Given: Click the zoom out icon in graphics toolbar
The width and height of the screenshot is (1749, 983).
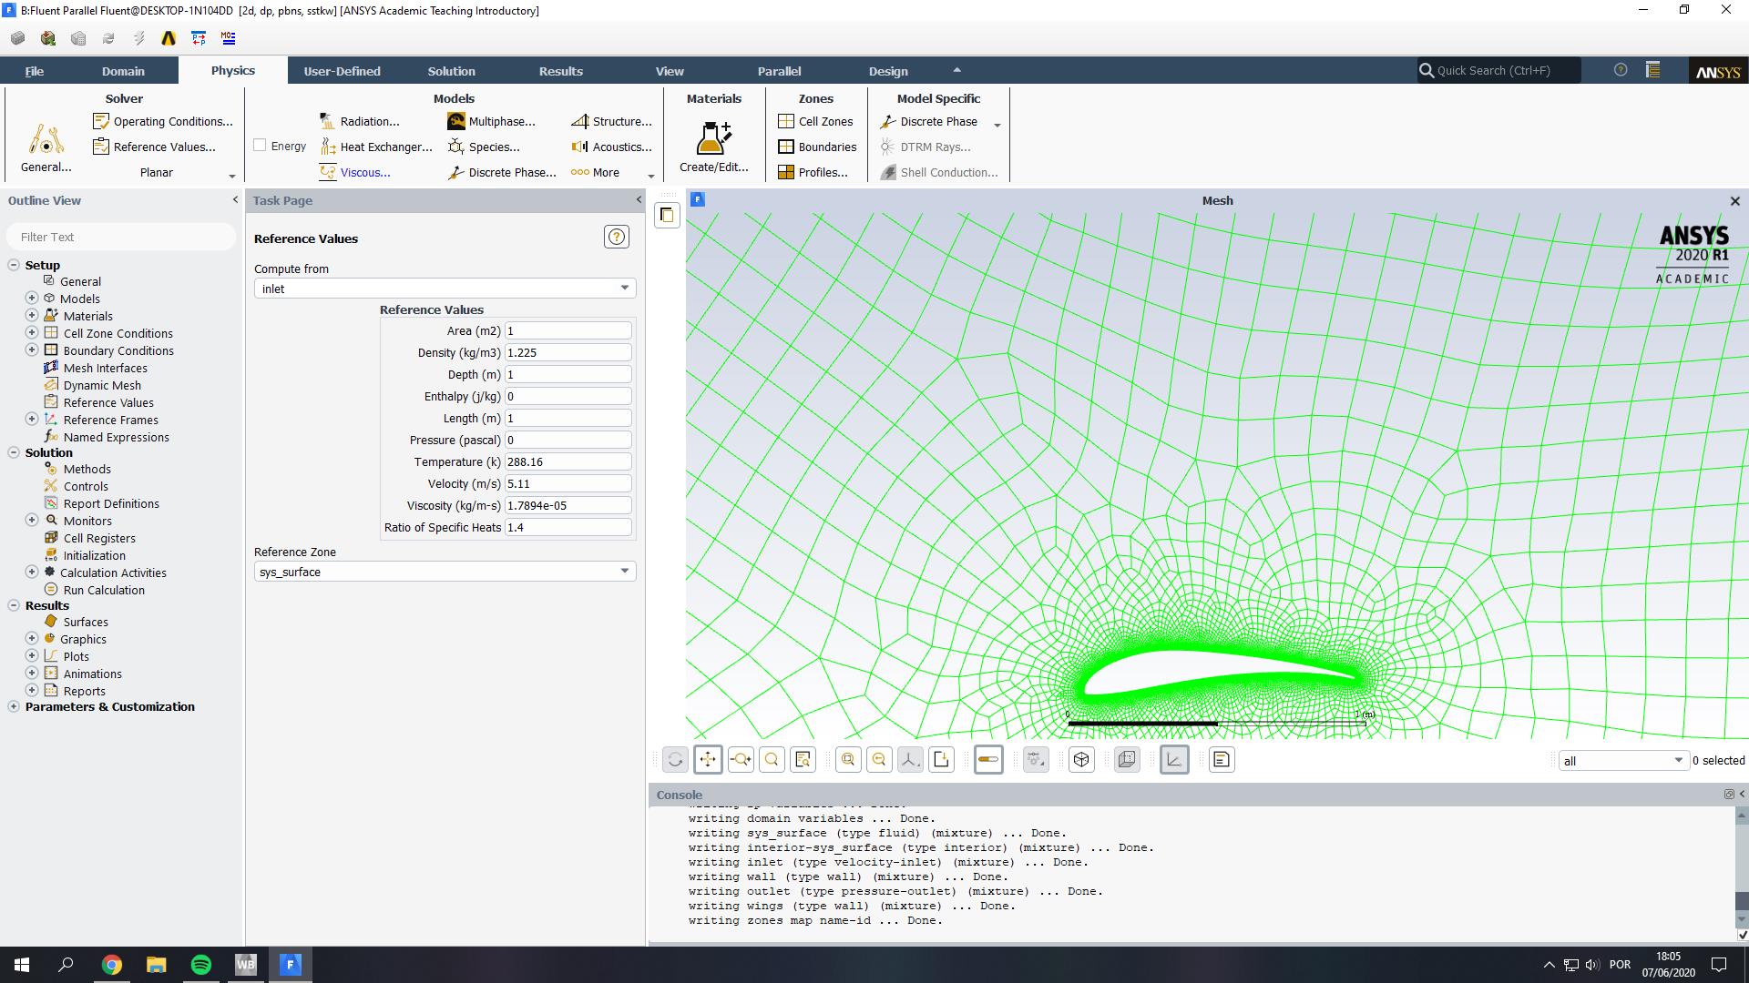Looking at the screenshot, I should [879, 760].
